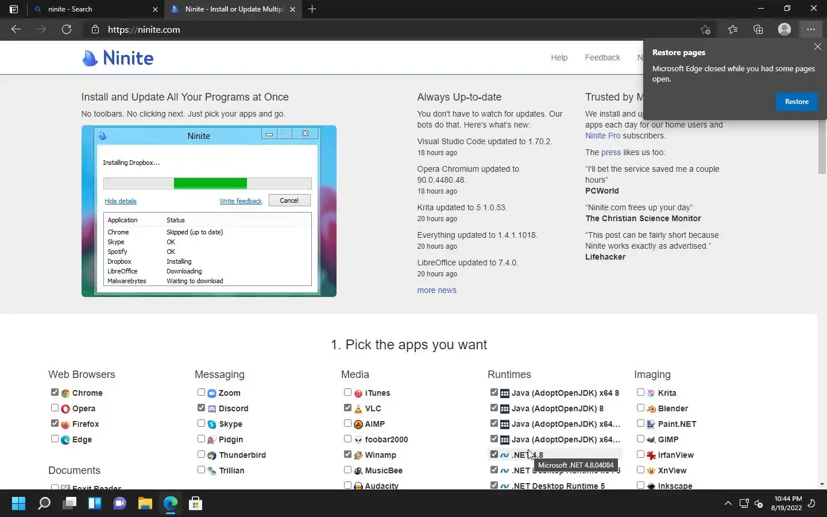Open the Help page link
The image size is (827, 517).
click(559, 57)
